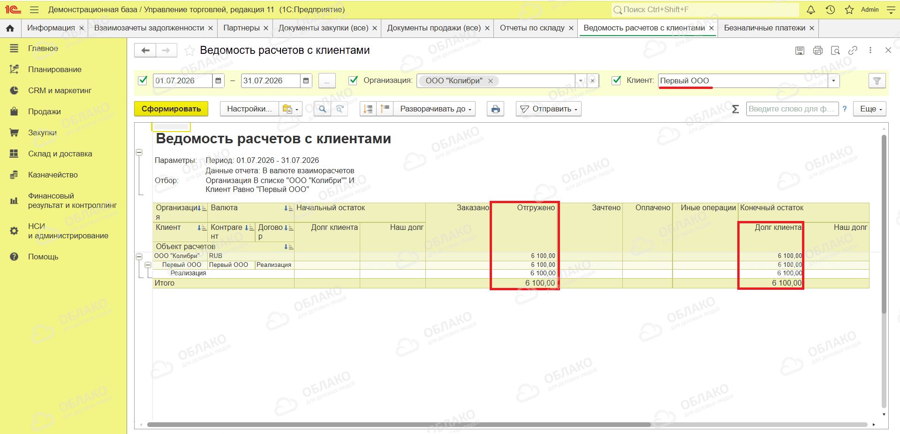Open the Клиент dropdown list

pos(833,81)
